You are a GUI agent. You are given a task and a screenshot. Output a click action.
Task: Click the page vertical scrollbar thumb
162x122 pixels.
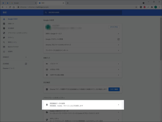161,39
